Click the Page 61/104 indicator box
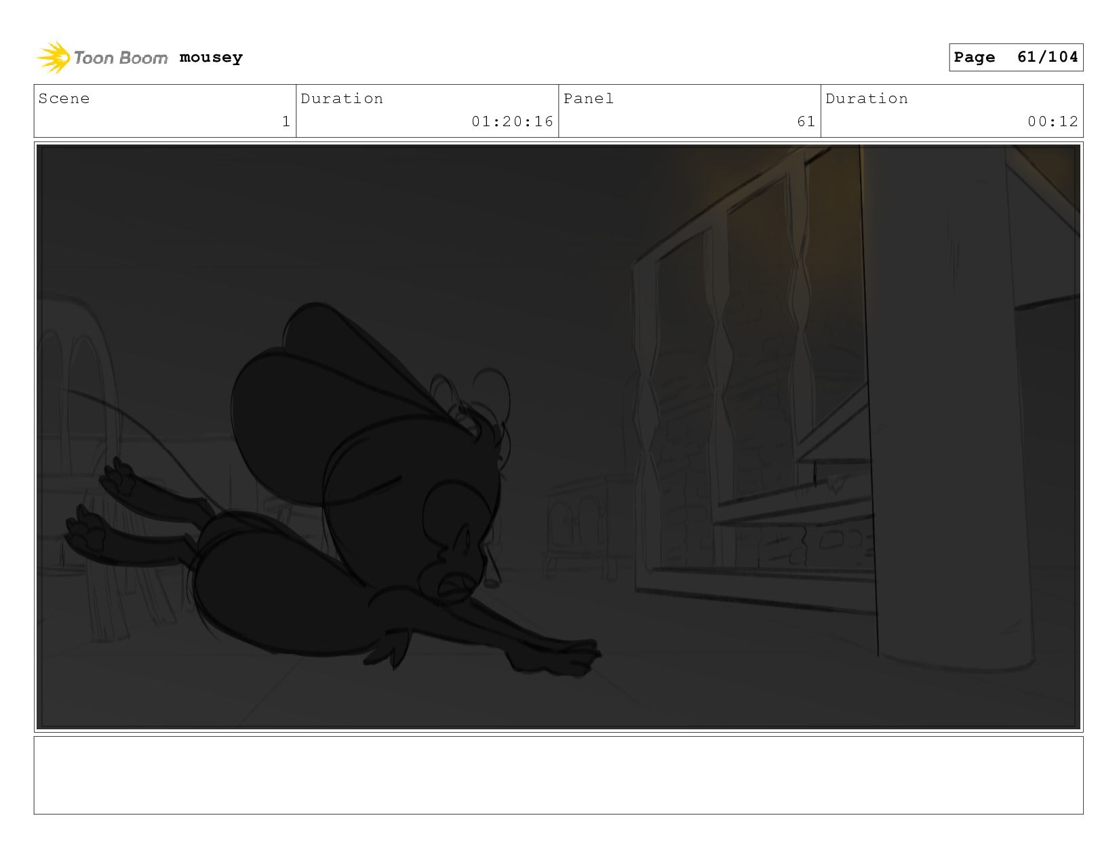The image size is (1119, 865). coord(1015,57)
